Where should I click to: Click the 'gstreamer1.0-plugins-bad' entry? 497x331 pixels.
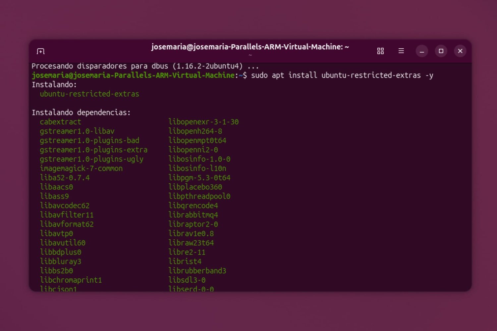pyautogui.click(x=89, y=140)
